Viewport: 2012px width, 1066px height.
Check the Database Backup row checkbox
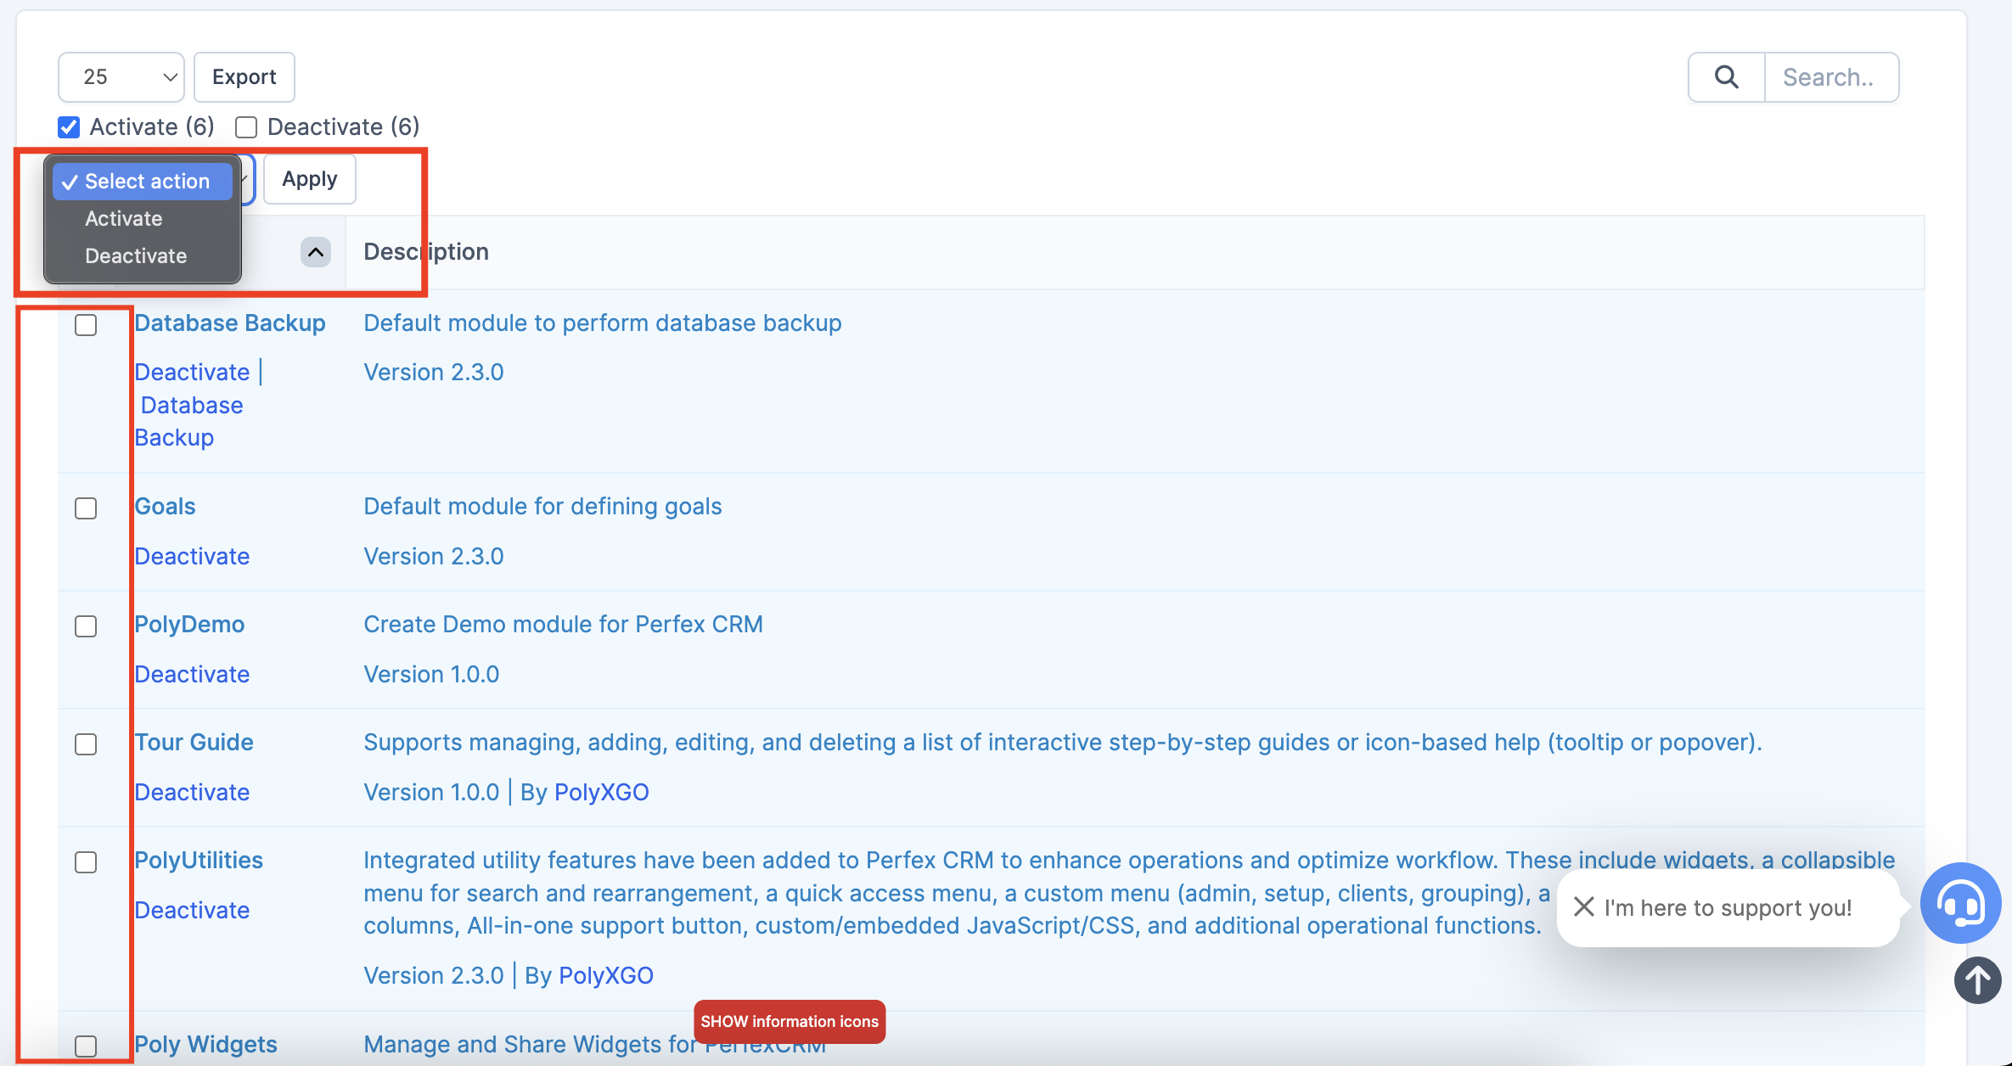[x=86, y=325]
